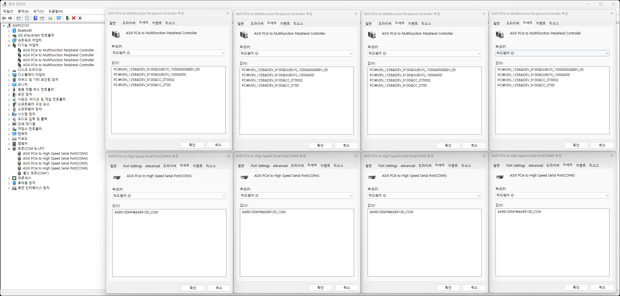The image size is (620, 296).
Task: Click the 프로세서 category icon
Action: pyautogui.click(x=14, y=178)
